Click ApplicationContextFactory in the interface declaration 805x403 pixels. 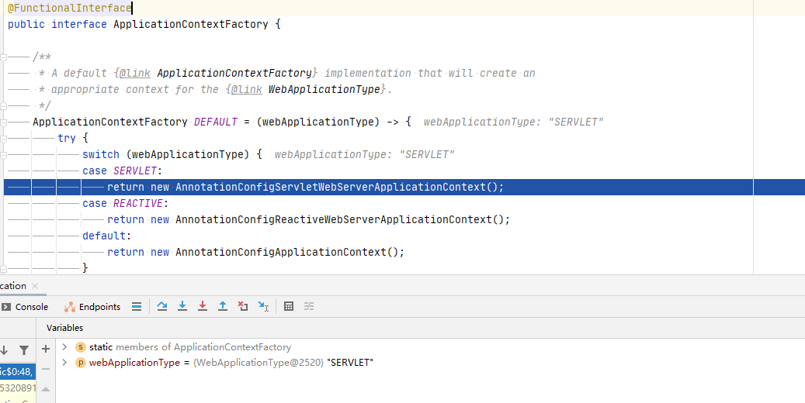190,24
